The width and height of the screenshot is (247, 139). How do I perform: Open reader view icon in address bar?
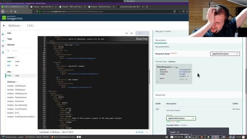pyautogui.click(x=174, y=11)
